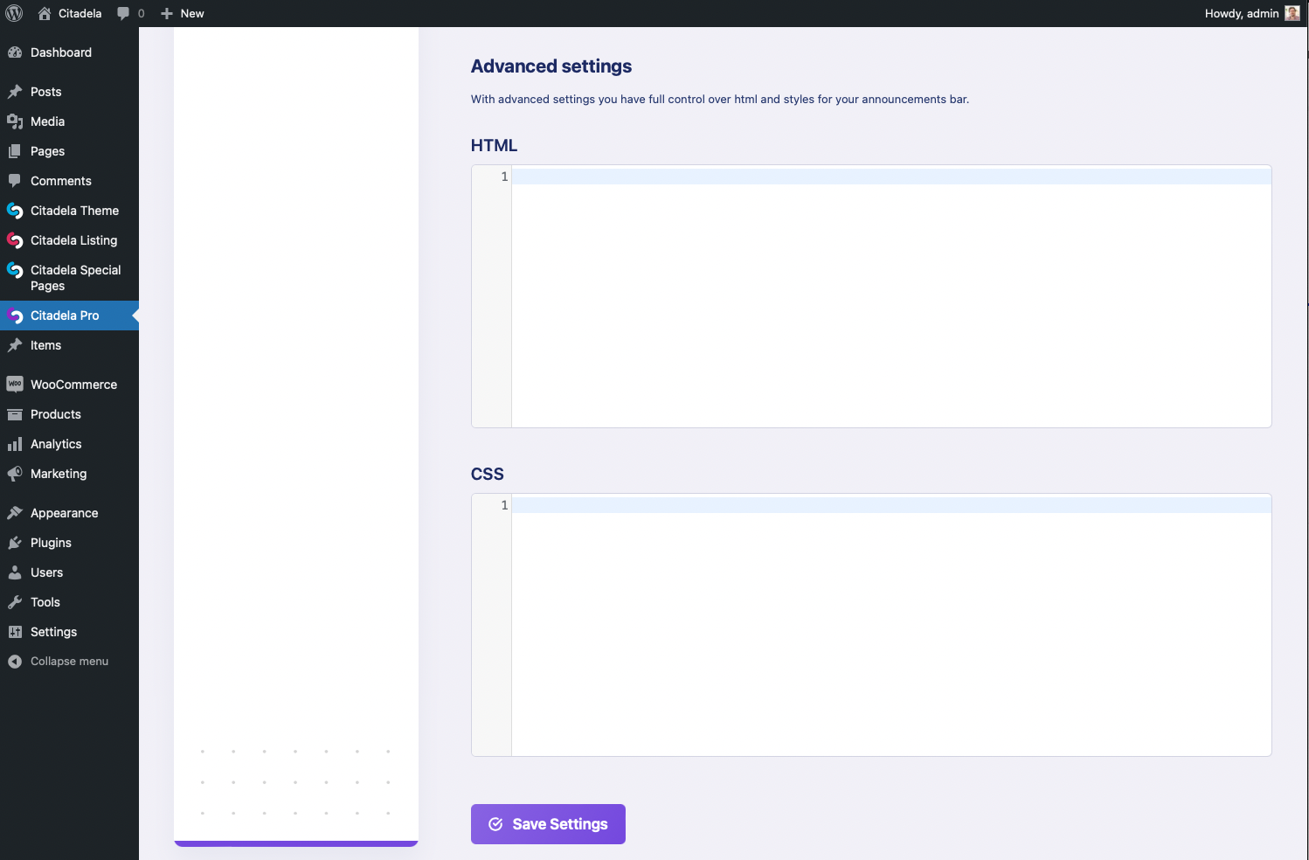This screenshot has height=860, width=1309.
Task: Click the Media library icon
Action: click(15, 121)
